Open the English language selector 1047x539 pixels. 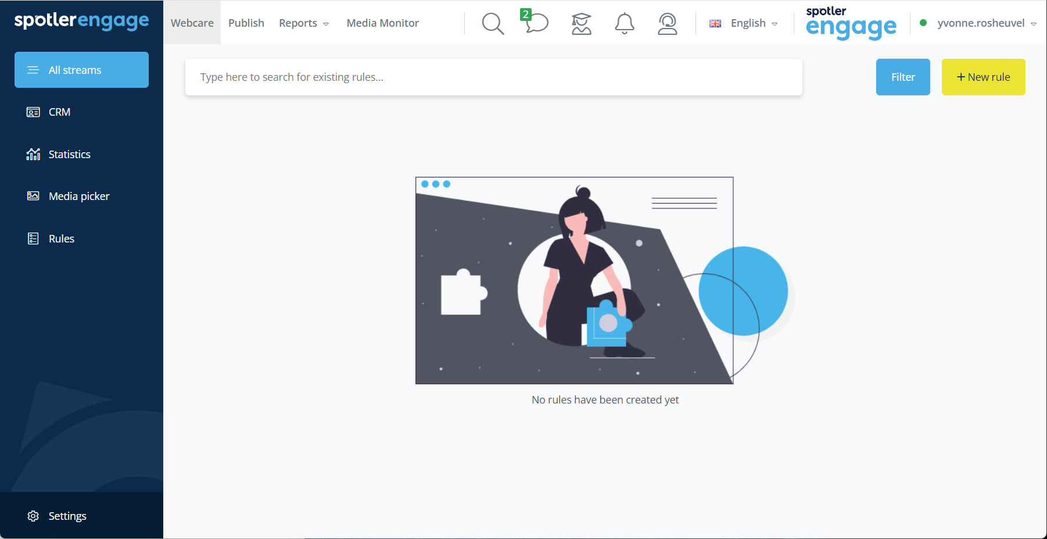(743, 23)
